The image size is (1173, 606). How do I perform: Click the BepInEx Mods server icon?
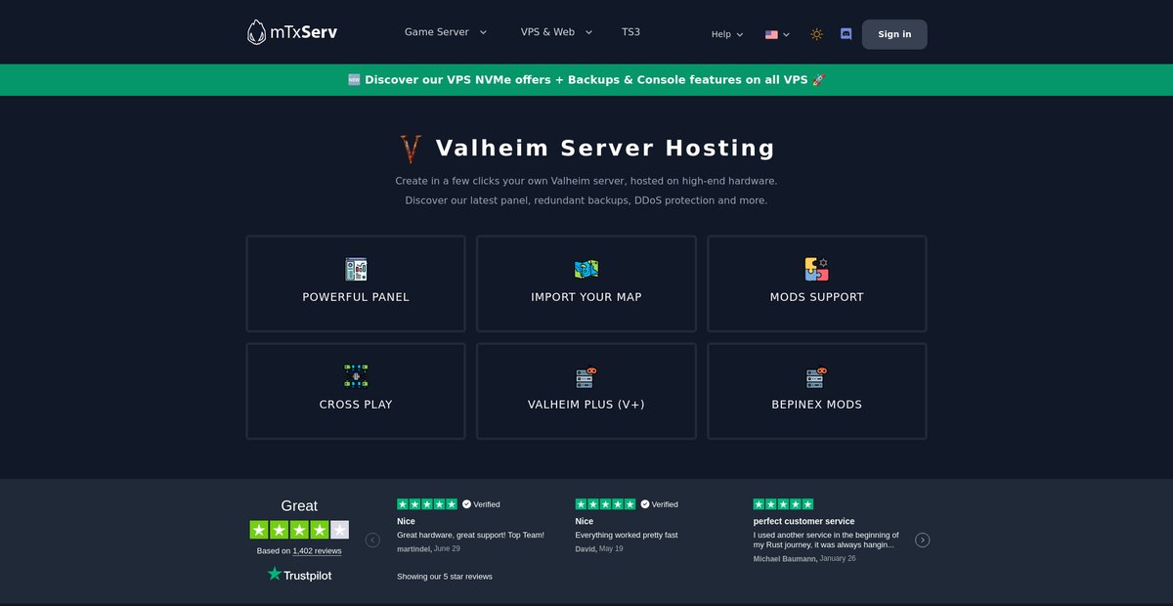[817, 377]
